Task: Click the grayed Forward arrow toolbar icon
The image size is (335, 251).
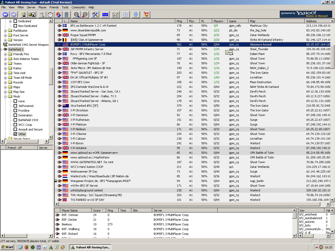Action: (14, 15)
